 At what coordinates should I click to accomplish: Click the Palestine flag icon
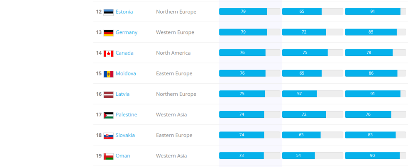click(x=108, y=115)
